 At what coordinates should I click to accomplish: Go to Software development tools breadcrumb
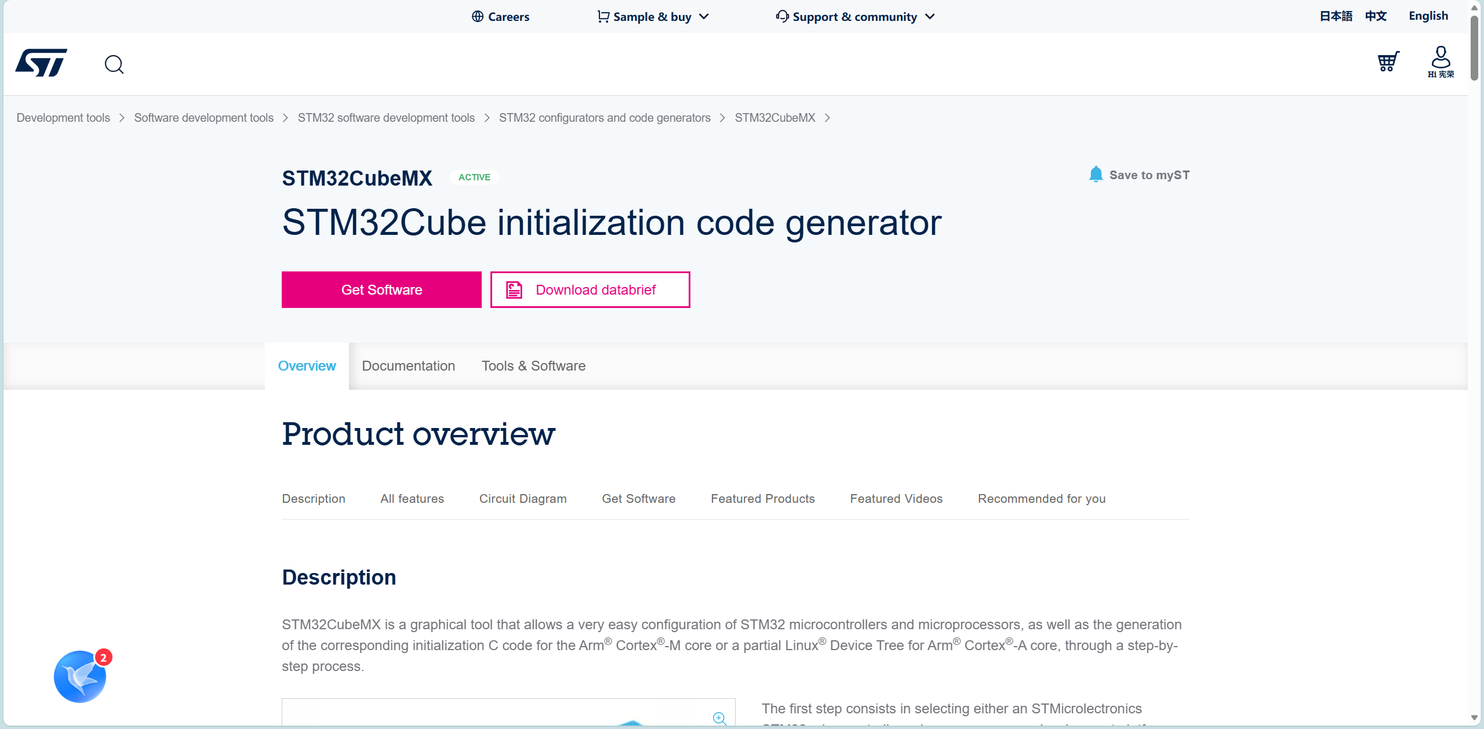[203, 118]
